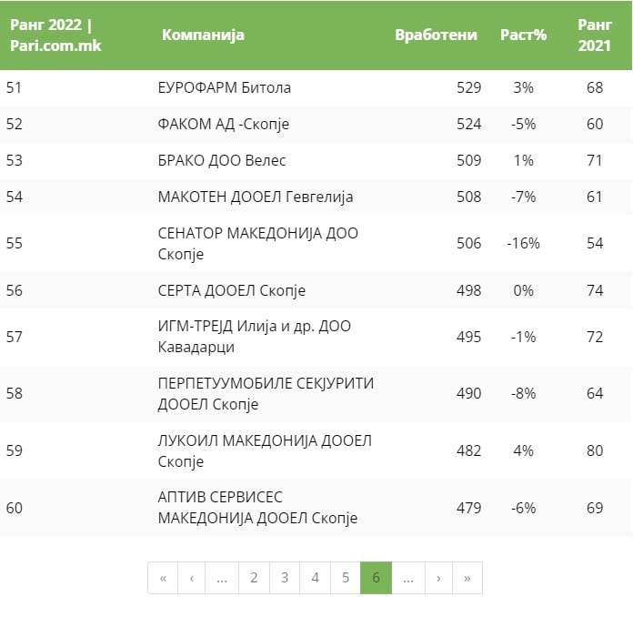633x627 pixels.
Task: Open pagination page 5
Action: point(346,578)
